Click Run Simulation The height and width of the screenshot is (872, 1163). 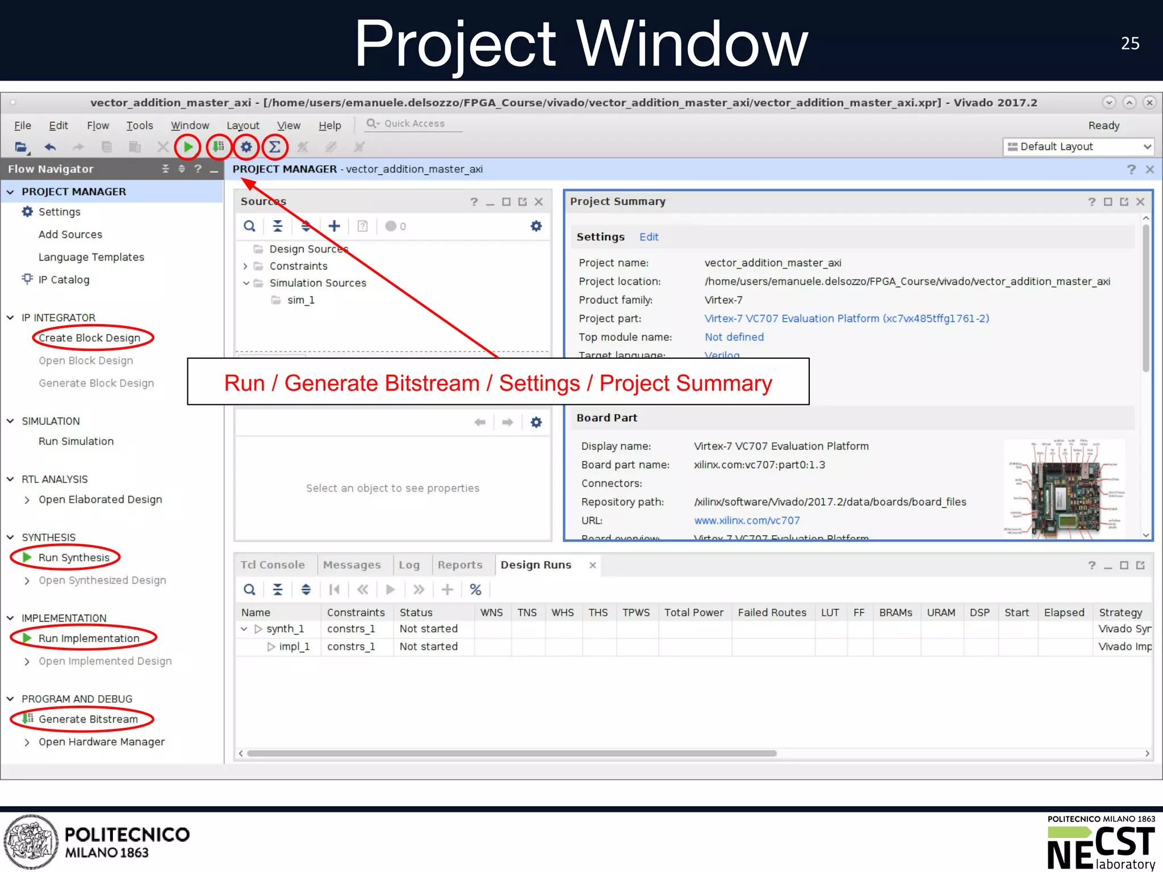pyautogui.click(x=76, y=441)
